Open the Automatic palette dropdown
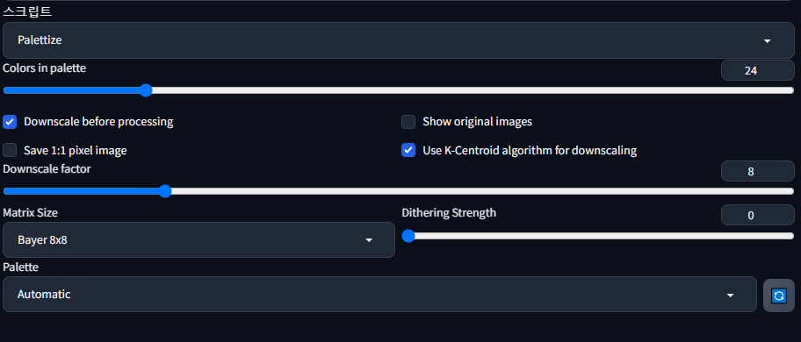This screenshot has width=801, height=342. point(379,294)
